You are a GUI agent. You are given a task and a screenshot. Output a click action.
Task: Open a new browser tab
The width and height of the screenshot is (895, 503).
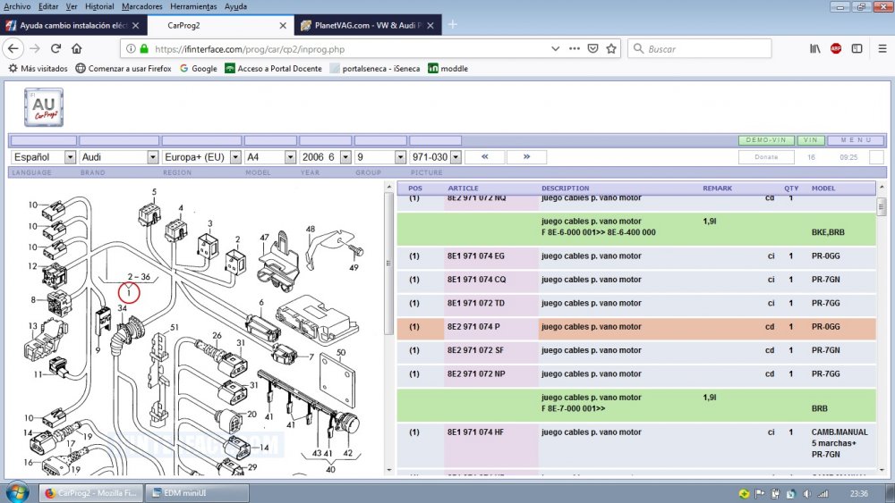(453, 24)
